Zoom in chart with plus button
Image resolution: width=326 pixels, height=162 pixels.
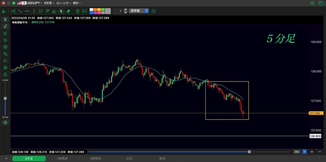coord(312,152)
